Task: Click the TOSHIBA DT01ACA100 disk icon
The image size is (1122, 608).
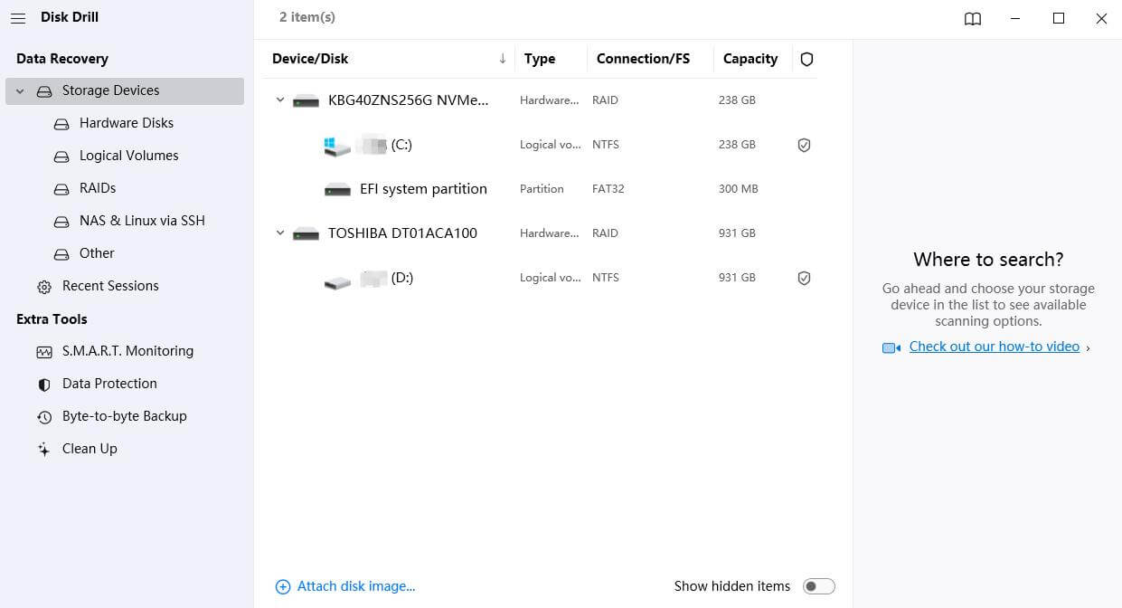Action: pyautogui.click(x=306, y=234)
